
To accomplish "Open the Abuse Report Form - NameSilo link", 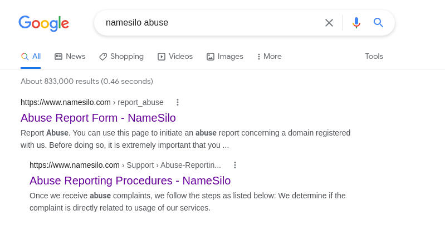I will [98, 118].
